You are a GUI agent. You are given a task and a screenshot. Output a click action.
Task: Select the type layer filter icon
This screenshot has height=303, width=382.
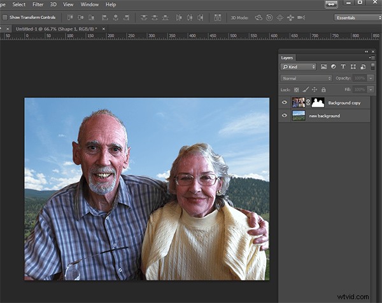point(343,67)
